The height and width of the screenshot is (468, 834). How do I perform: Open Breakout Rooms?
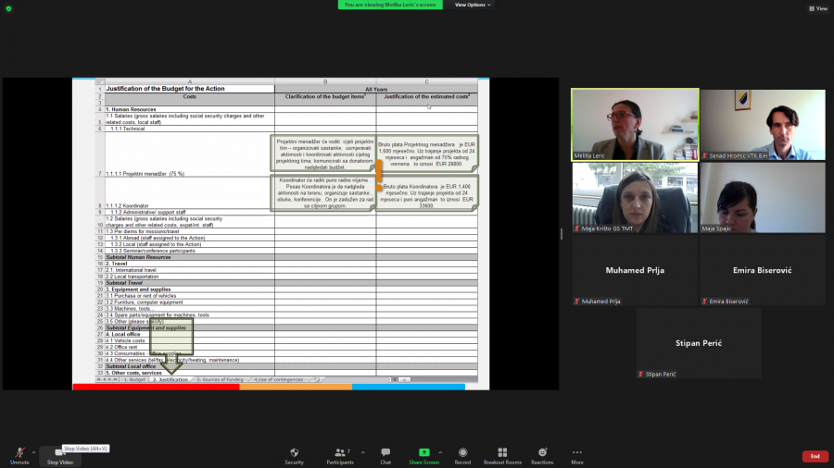coord(502,455)
